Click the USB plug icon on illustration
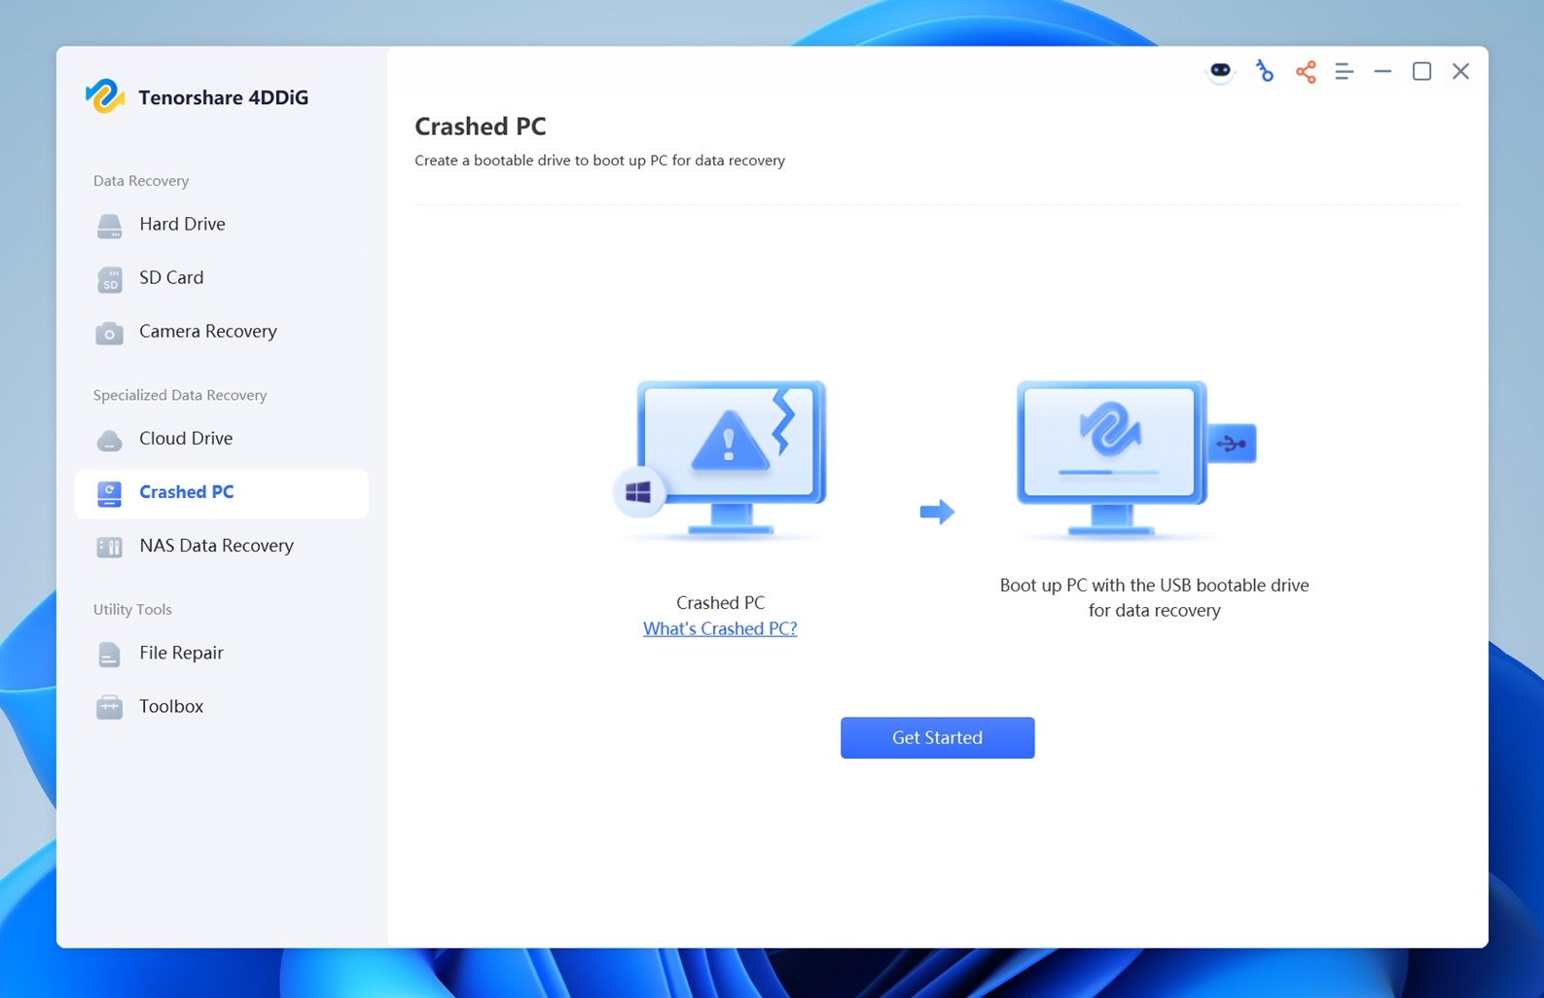This screenshot has height=998, width=1544. pos(1231,444)
